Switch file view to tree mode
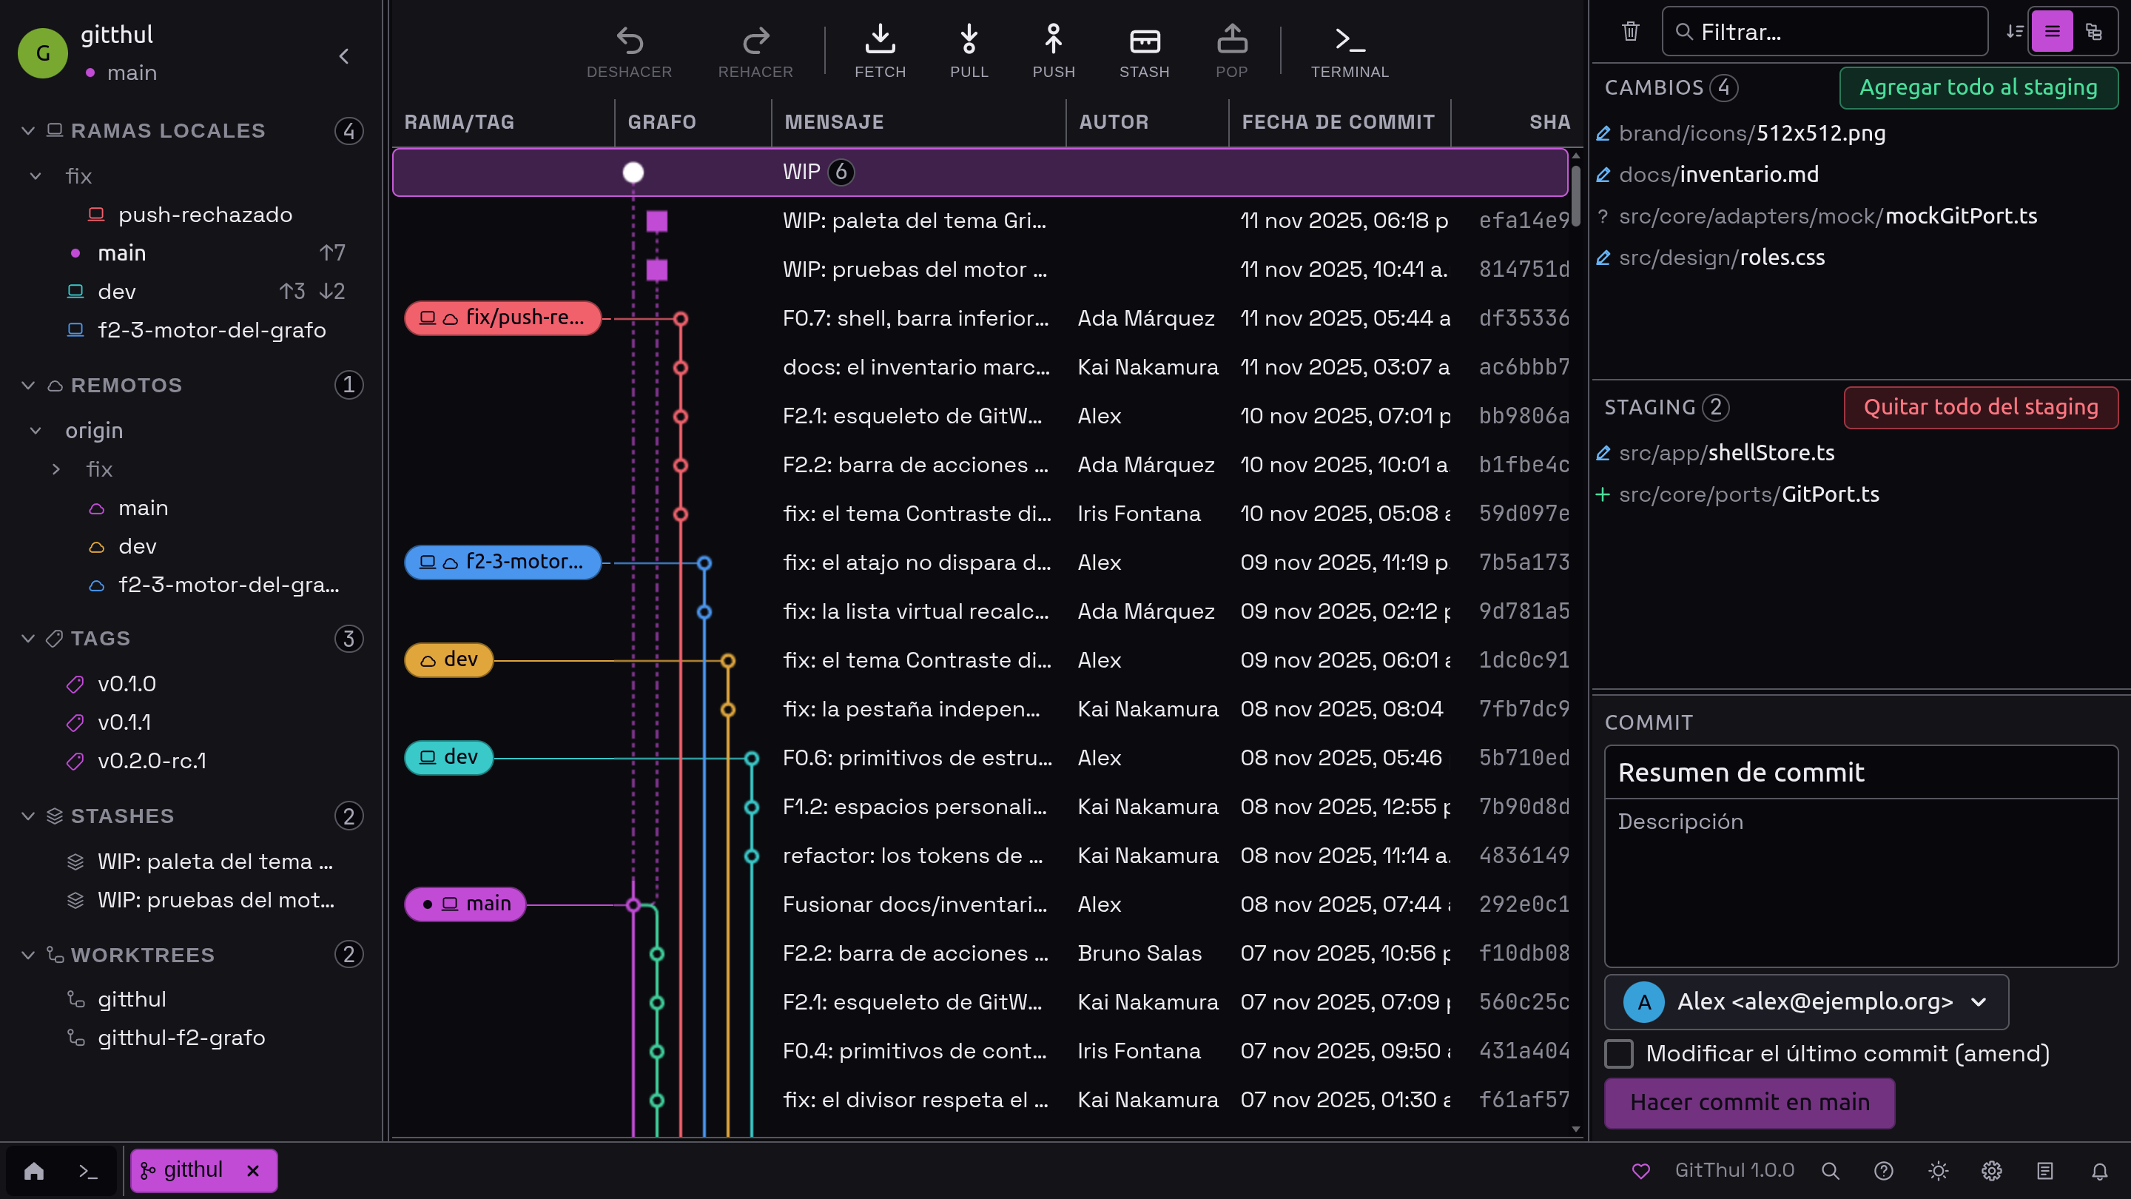Image resolution: width=2131 pixels, height=1199 pixels. pos(2094,31)
